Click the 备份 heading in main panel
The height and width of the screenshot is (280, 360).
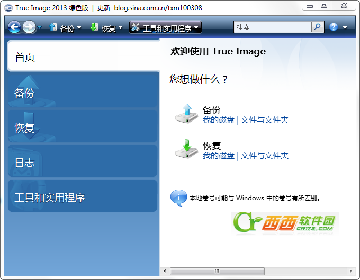click(211, 109)
